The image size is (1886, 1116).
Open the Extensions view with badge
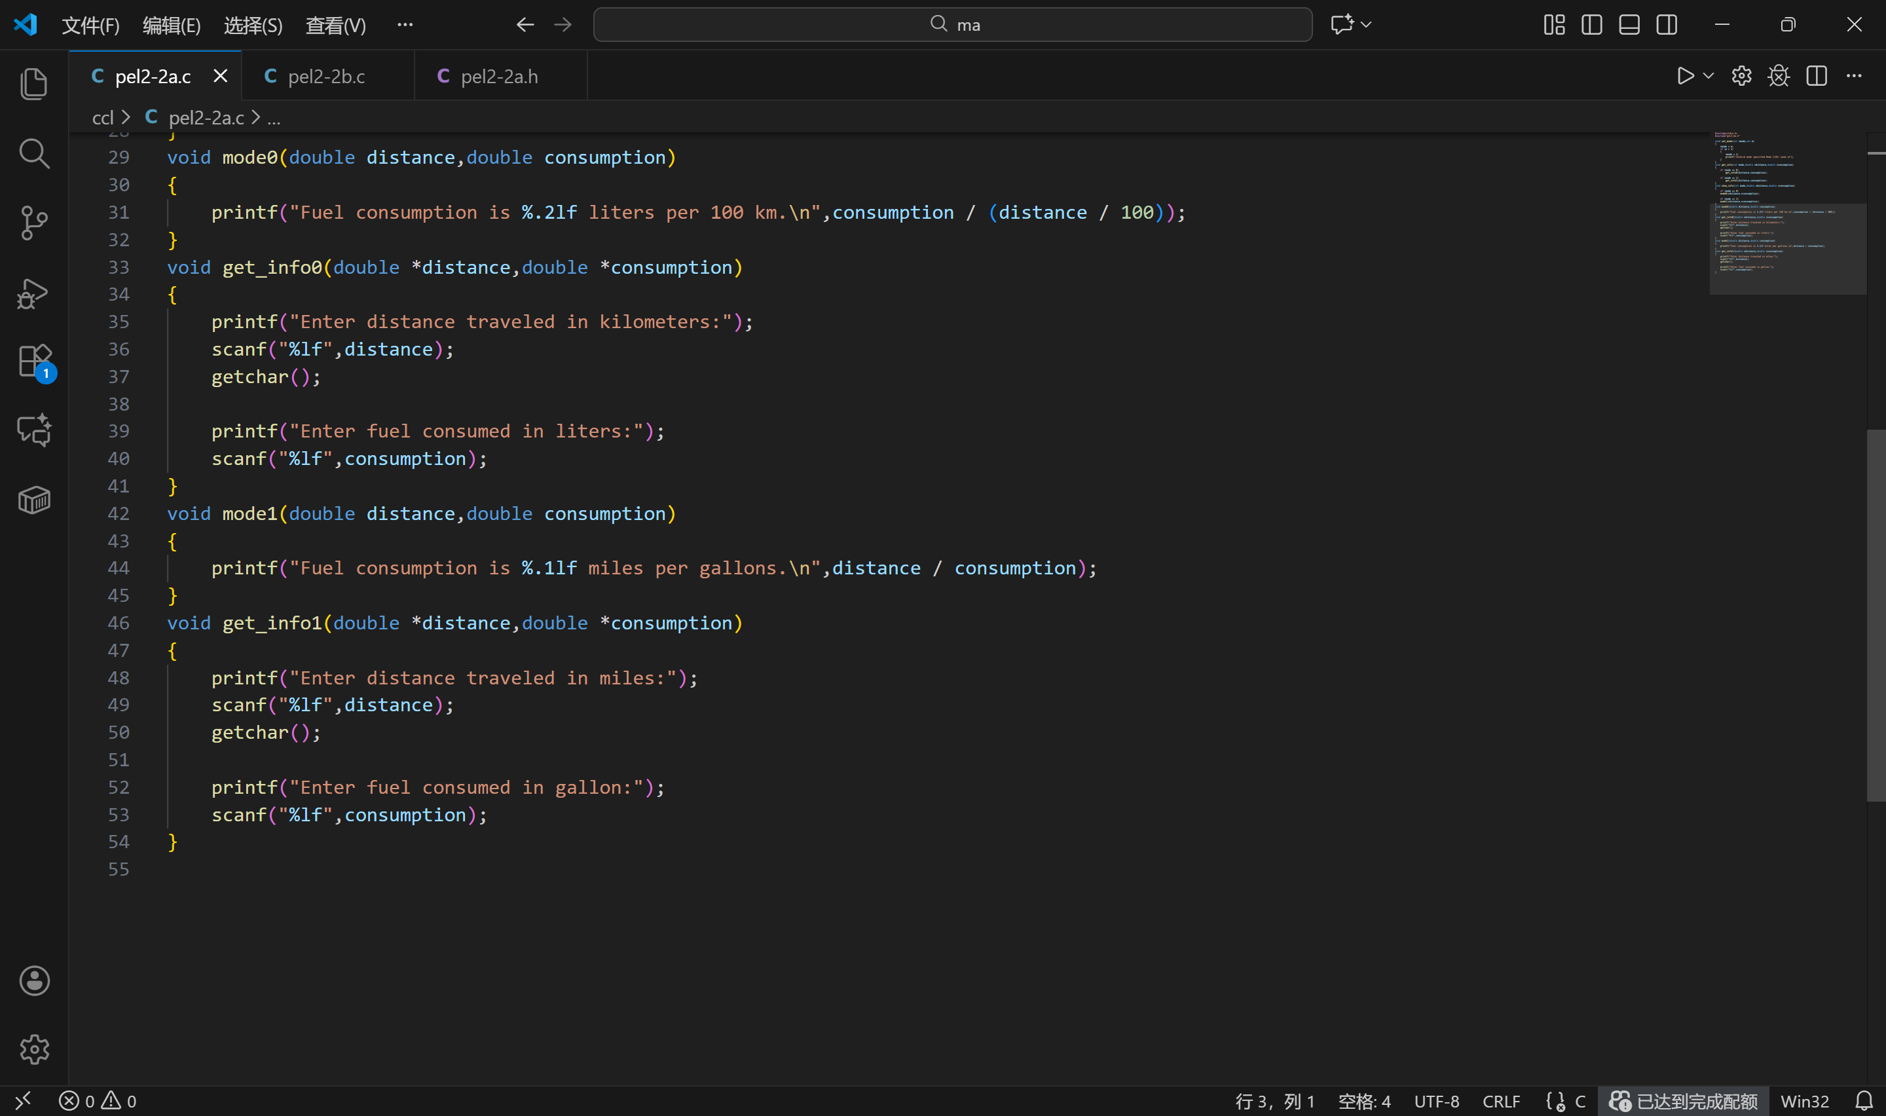pos(34,362)
